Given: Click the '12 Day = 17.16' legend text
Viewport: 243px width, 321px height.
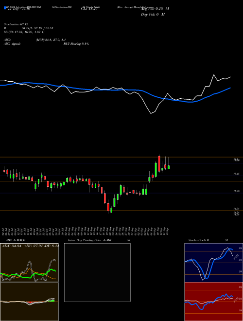Looking at the screenshot, I should click(x=18, y=9).
